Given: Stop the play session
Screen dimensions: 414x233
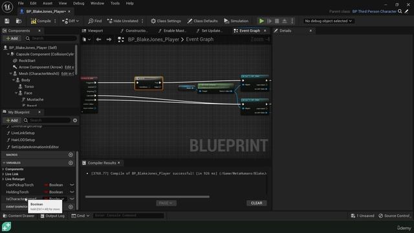Looking at the screenshot, I should click(x=277, y=21).
